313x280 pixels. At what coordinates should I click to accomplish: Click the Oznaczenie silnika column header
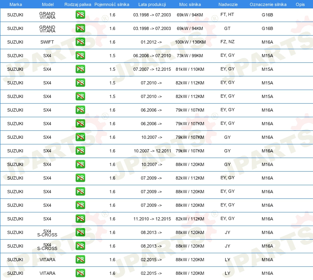[x=268, y=4]
